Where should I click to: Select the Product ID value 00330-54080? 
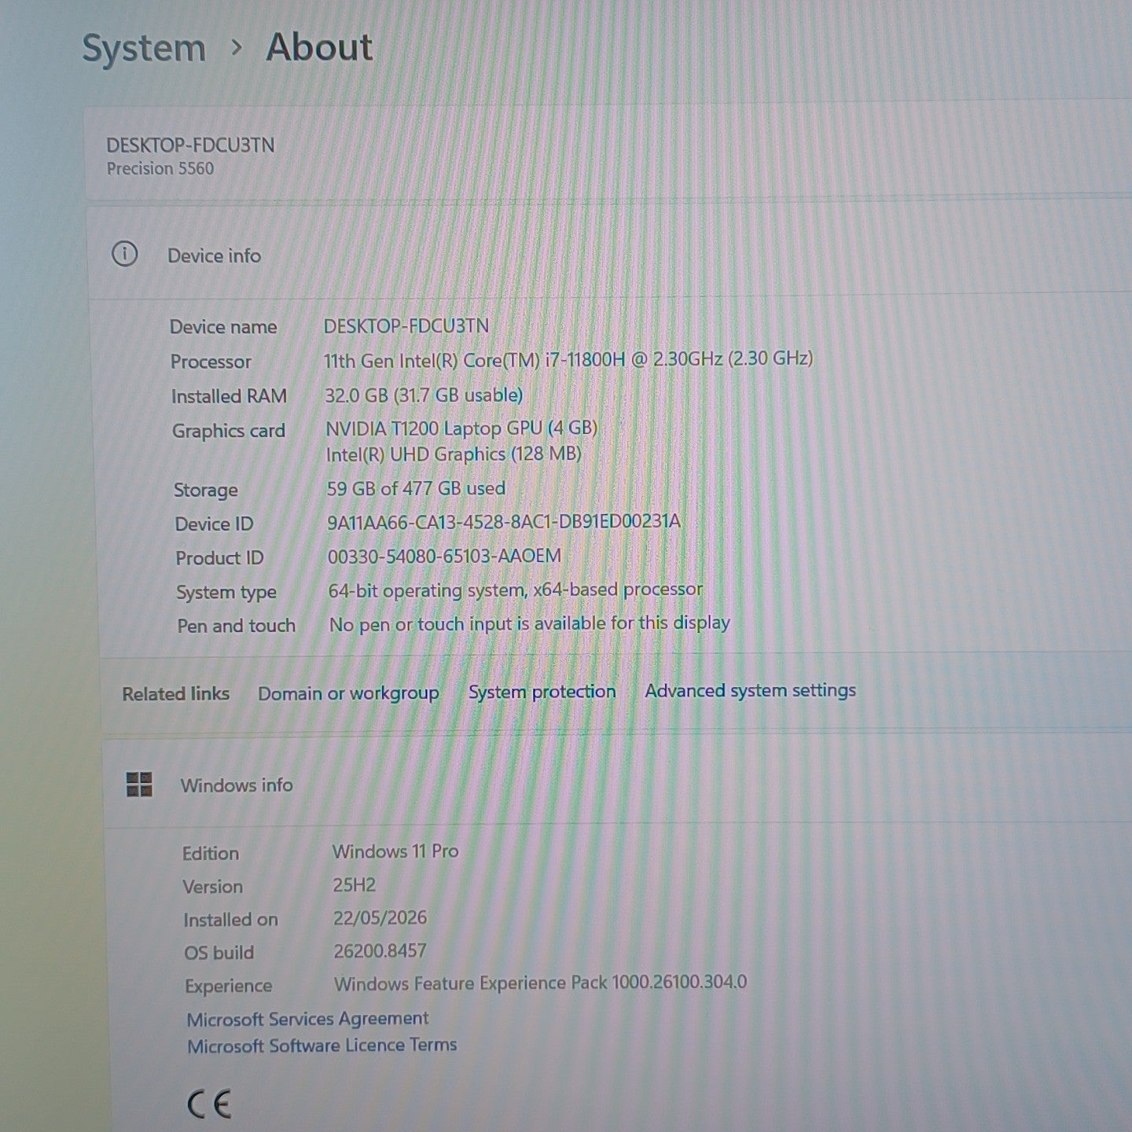click(x=444, y=556)
